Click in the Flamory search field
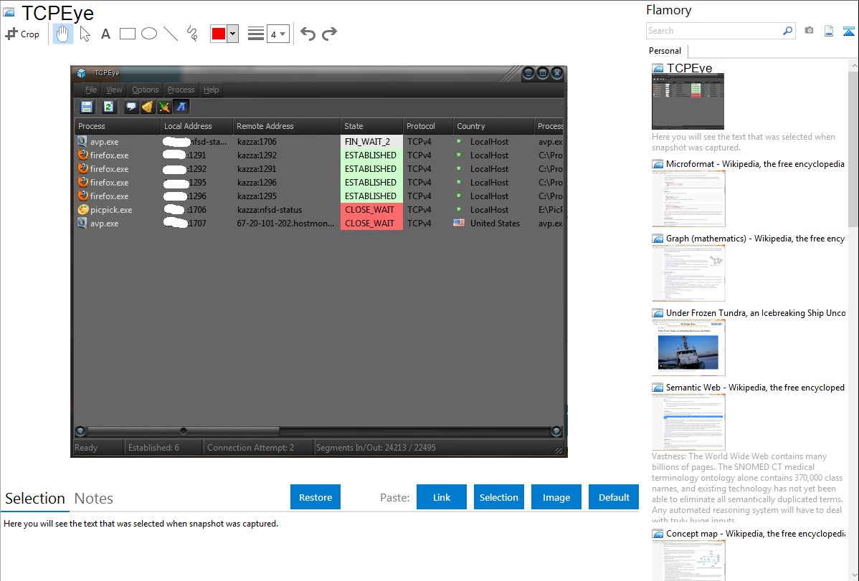 (713, 31)
